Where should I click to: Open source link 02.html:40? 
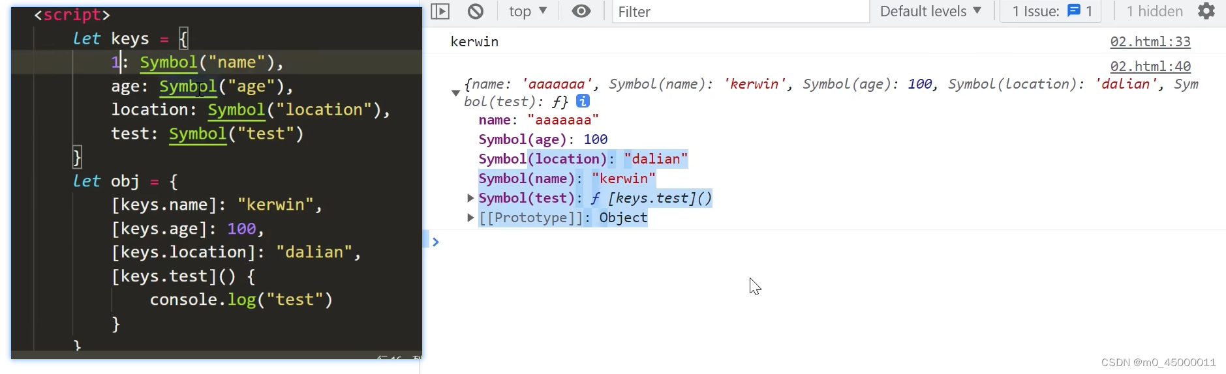1150,66
